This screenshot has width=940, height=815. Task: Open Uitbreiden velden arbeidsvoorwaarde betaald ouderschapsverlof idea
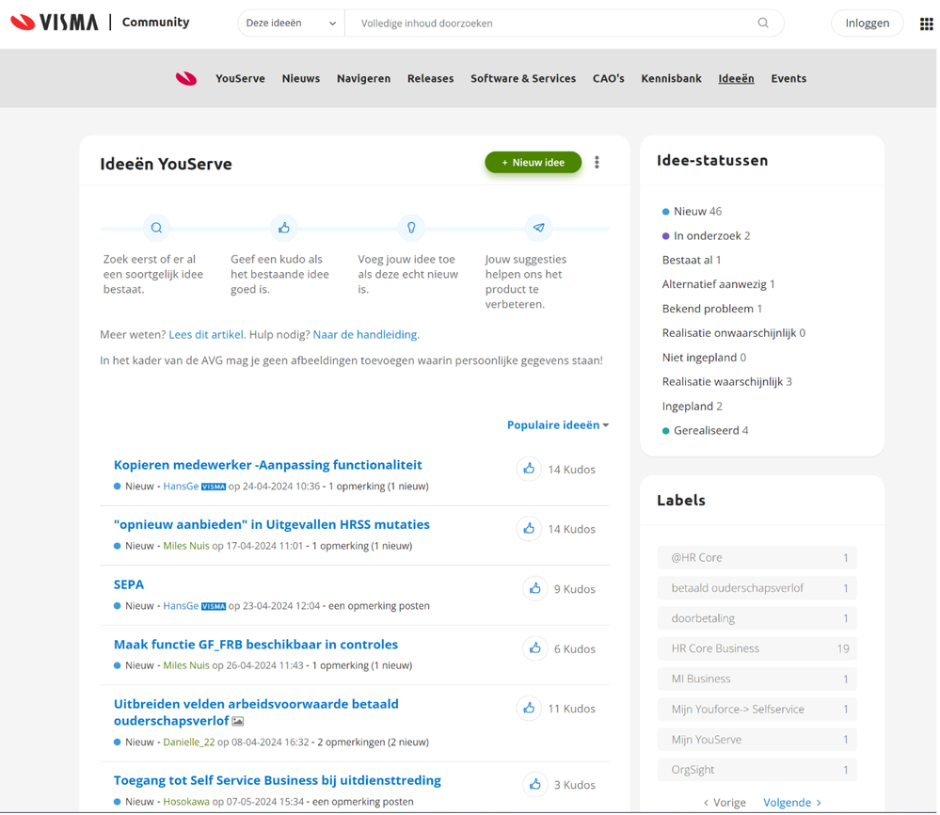(256, 712)
